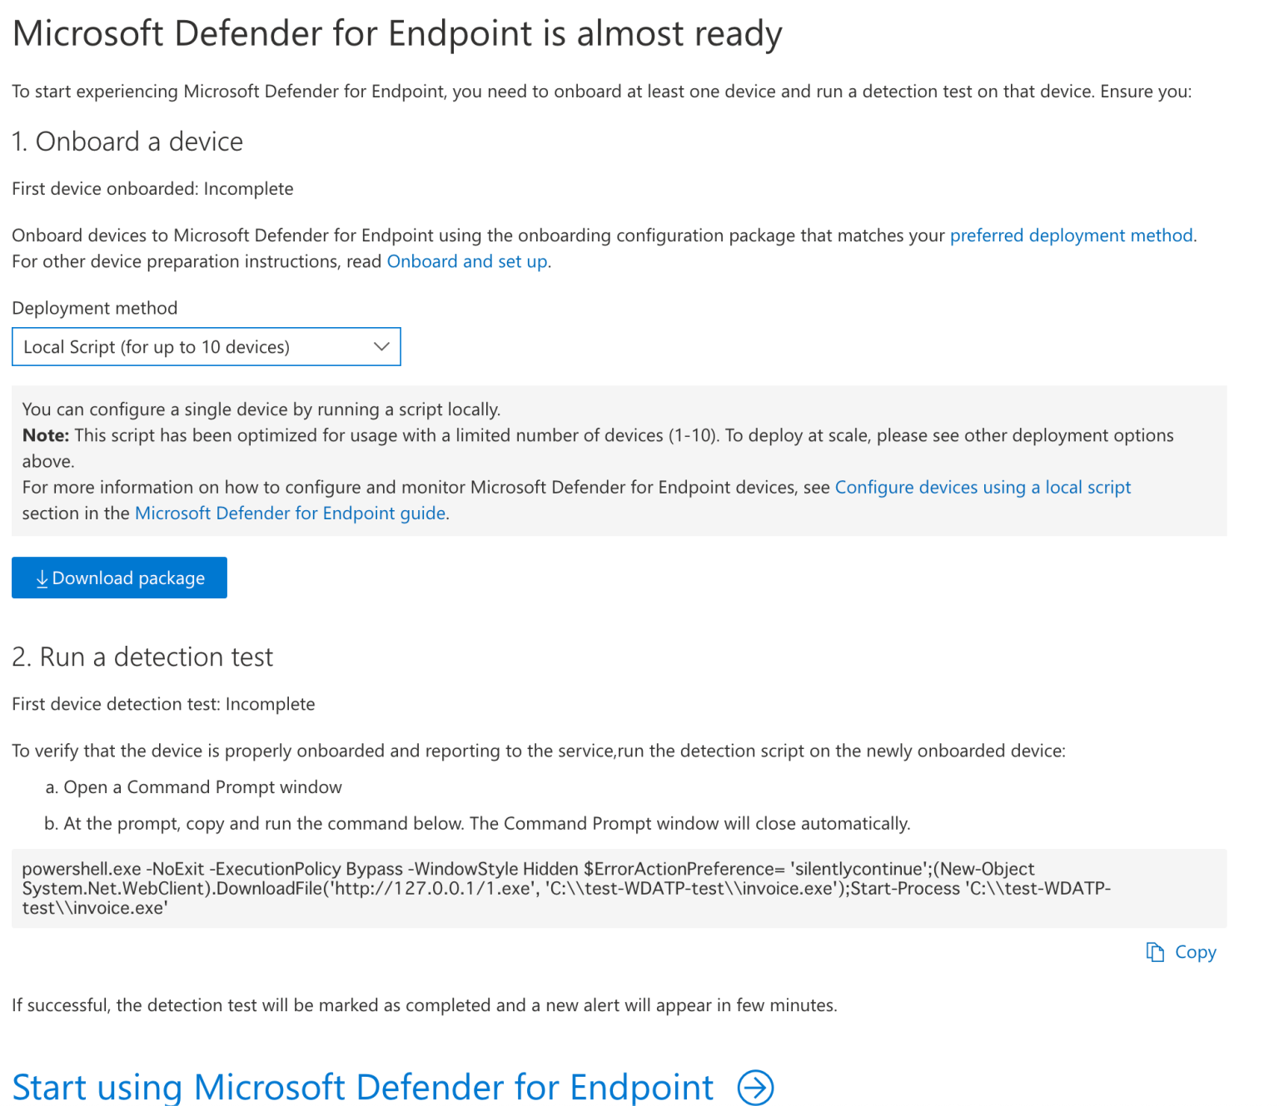Select the Deployment method combo box
Viewport: 1279px width, 1106px height.
(206, 346)
